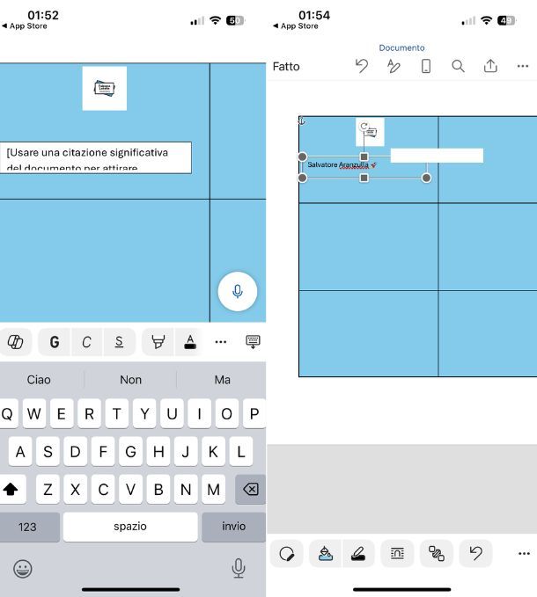The image size is (537, 597).
Task: Open bottom bar more options ellipsis
Action: [x=524, y=553]
